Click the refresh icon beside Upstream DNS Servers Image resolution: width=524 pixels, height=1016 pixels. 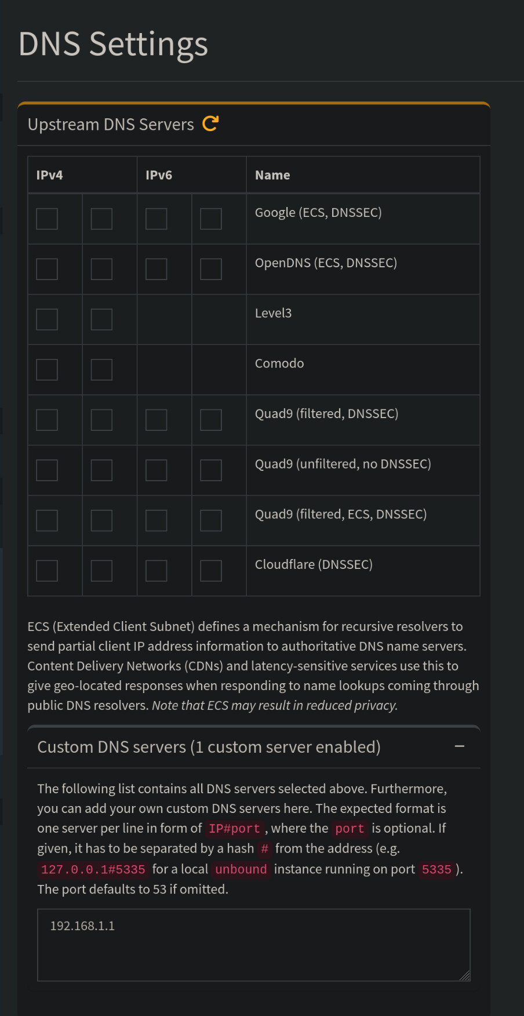(210, 124)
